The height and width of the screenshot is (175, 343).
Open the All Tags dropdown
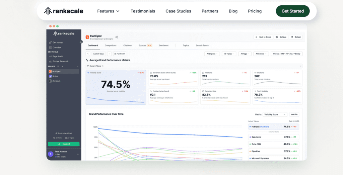[x=245, y=54]
